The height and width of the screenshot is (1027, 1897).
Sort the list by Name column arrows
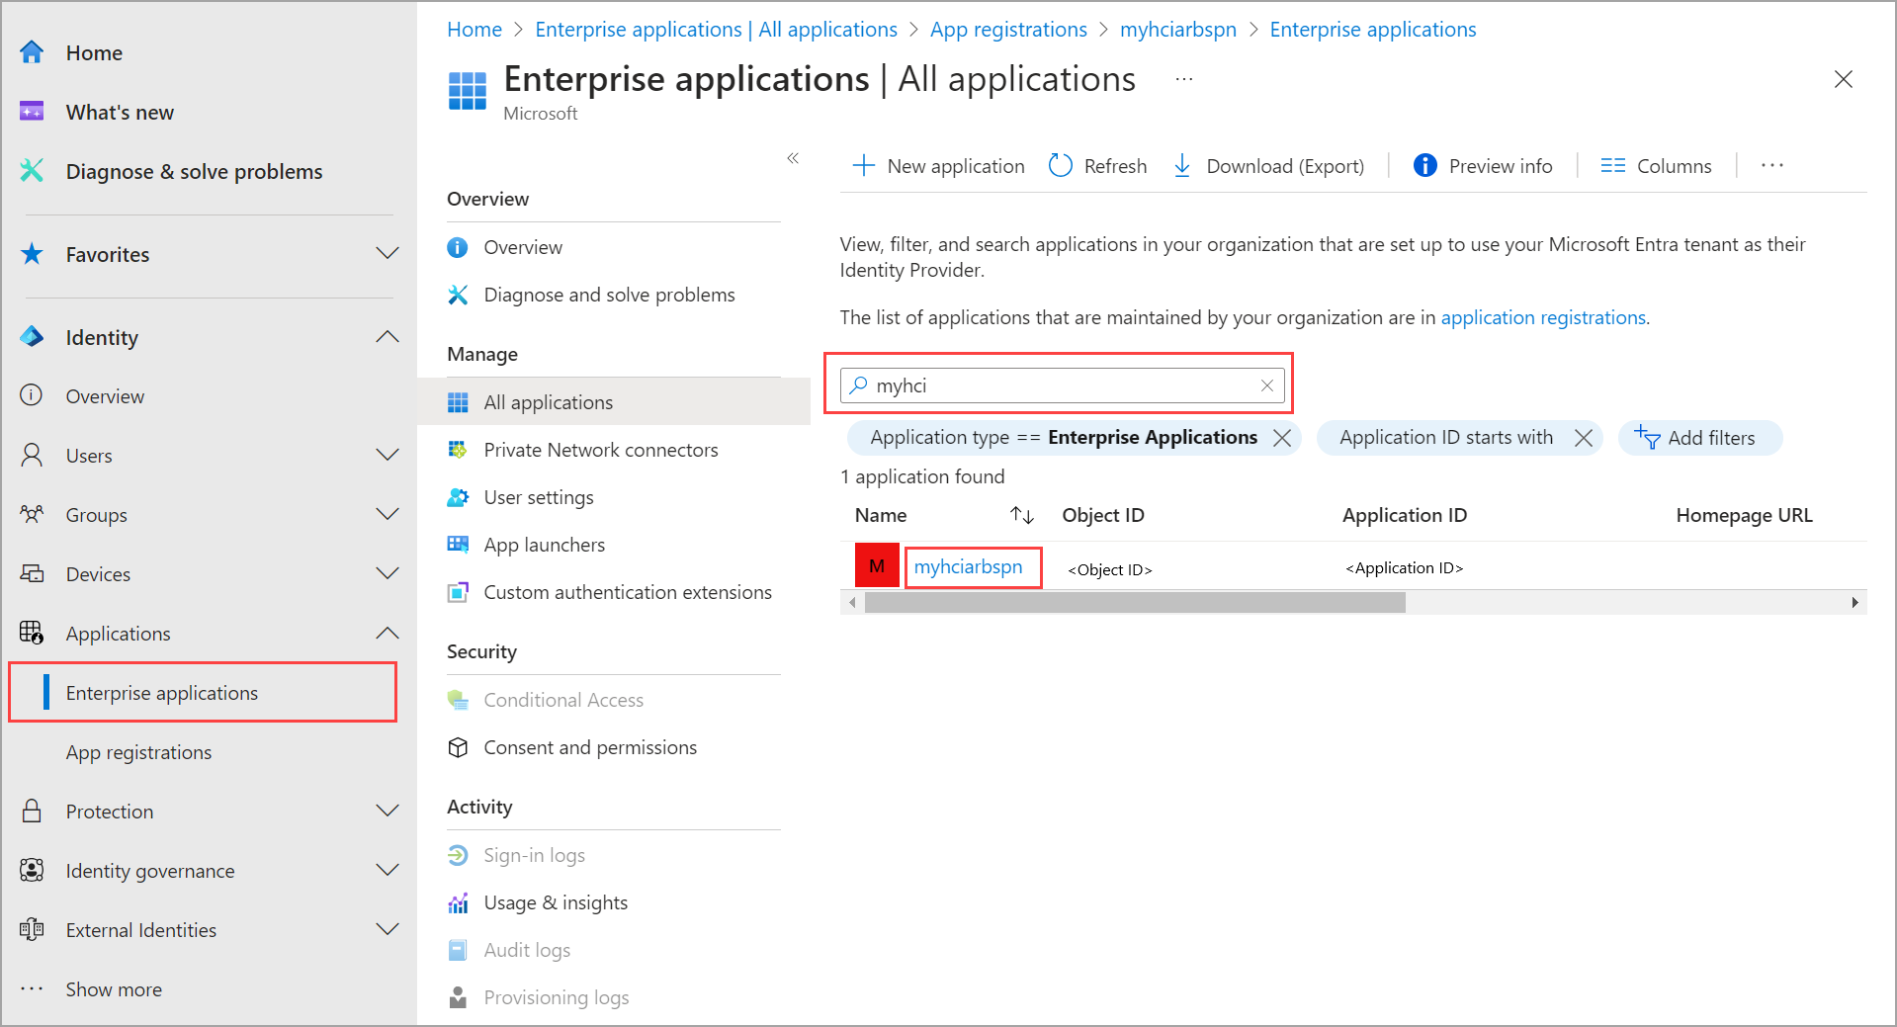coord(1021,515)
